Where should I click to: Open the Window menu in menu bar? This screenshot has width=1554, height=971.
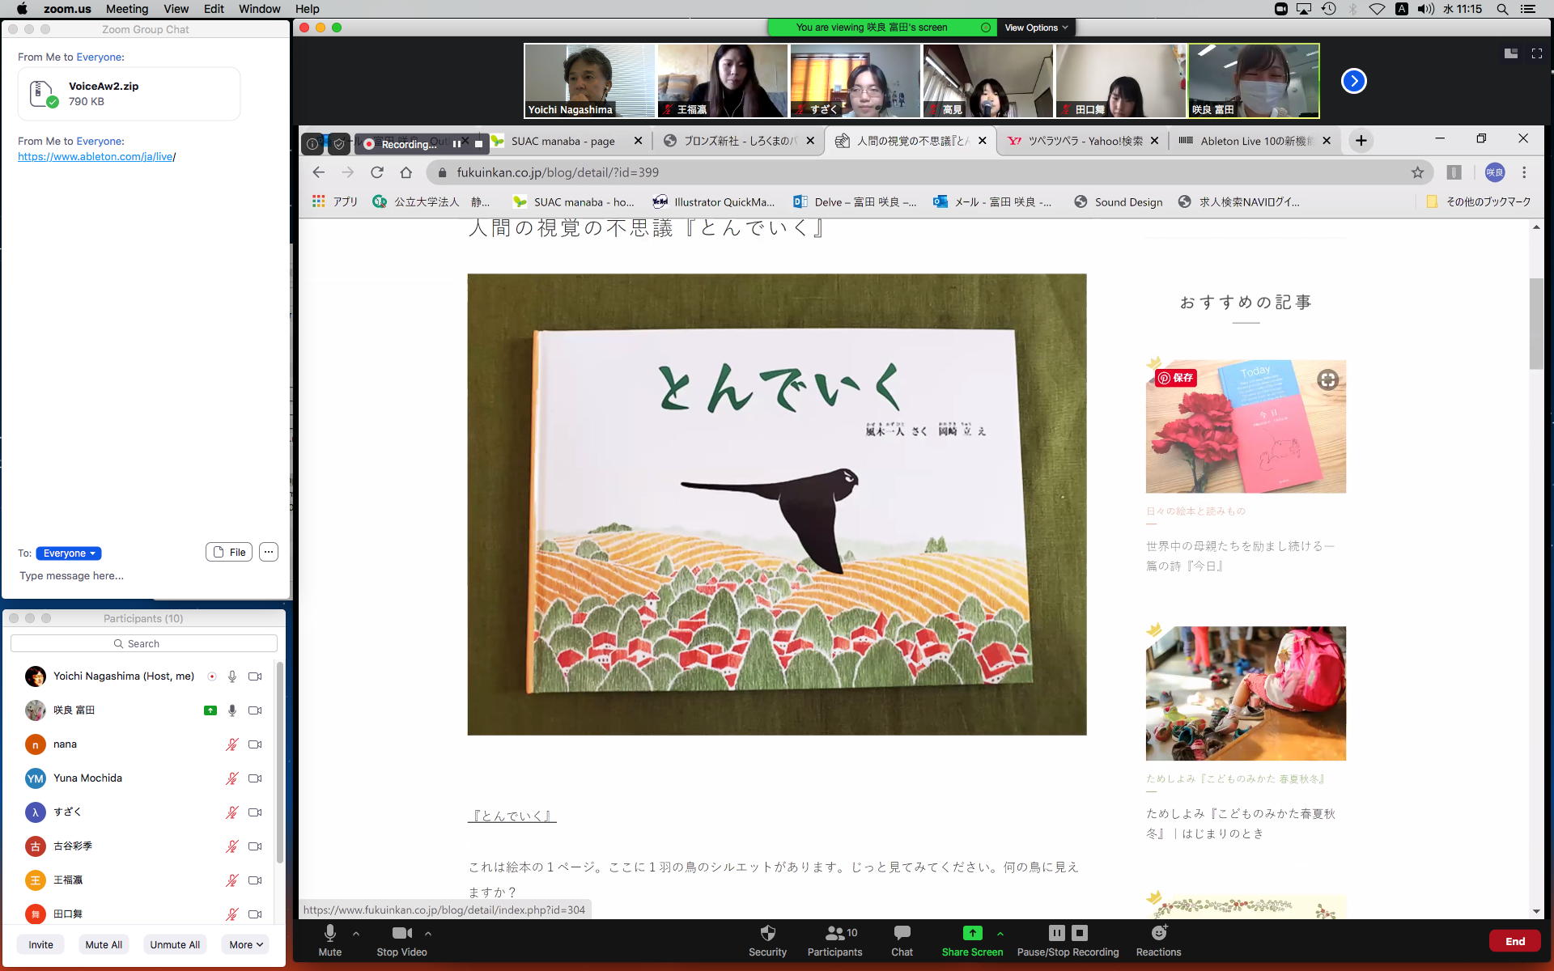259,9
